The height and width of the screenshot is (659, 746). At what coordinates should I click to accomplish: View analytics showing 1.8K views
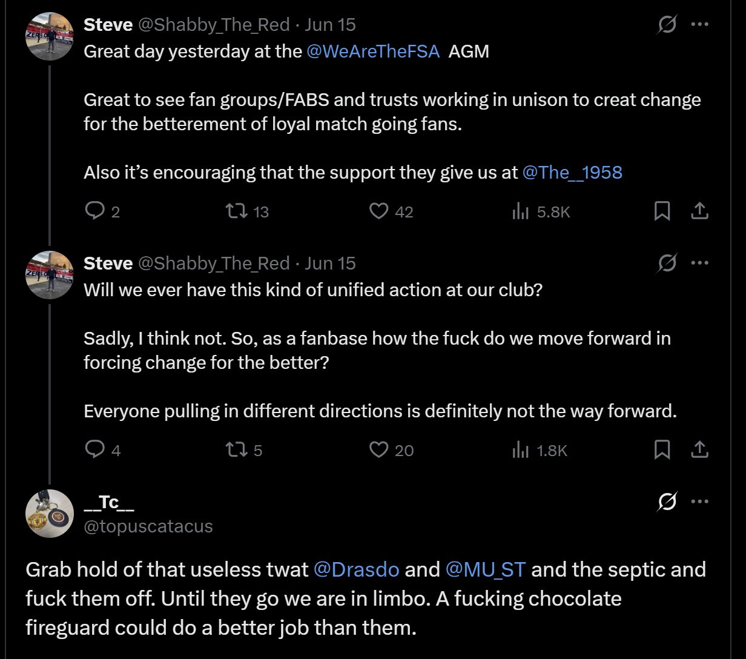pyautogui.click(x=521, y=449)
